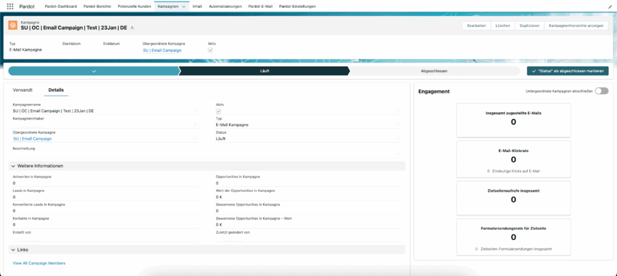
Task: Open View All Campaign Members link
Action: [39, 263]
